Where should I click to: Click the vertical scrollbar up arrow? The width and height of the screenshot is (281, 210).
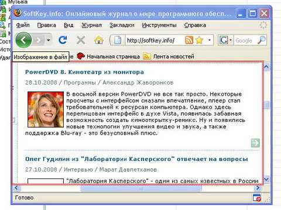click(x=266, y=67)
